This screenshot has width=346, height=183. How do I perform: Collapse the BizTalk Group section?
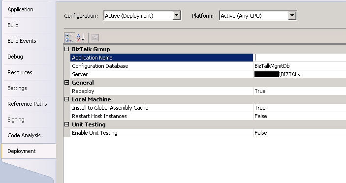66,49
